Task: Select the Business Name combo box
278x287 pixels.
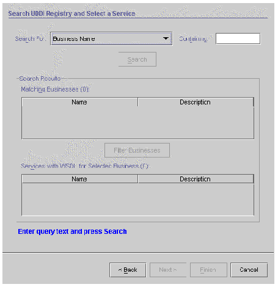Action: pos(111,38)
